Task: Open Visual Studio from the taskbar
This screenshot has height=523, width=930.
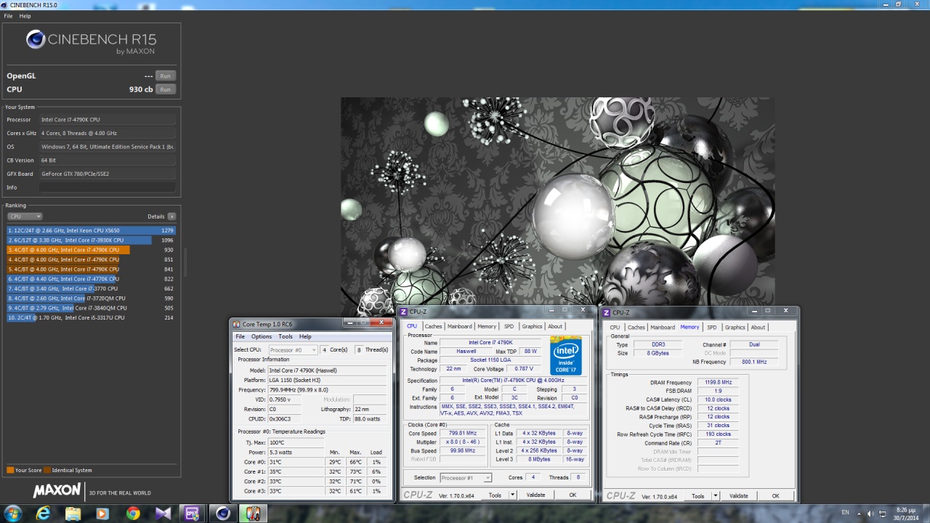Action: click(x=163, y=514)
